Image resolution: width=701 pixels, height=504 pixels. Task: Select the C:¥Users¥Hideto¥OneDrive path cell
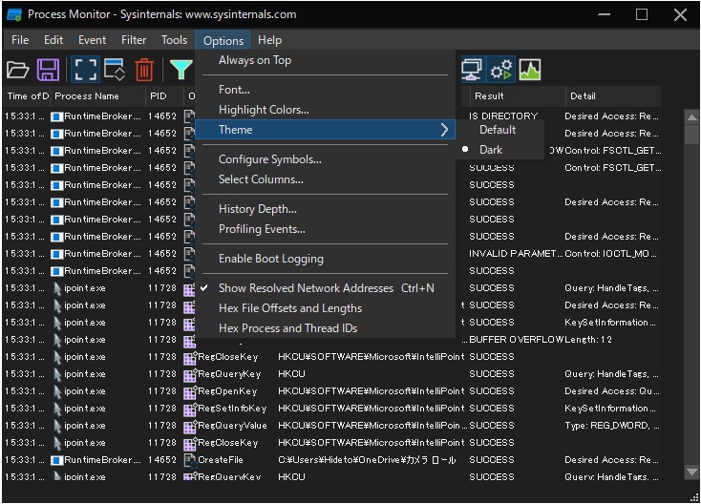(x=367, y=460)
